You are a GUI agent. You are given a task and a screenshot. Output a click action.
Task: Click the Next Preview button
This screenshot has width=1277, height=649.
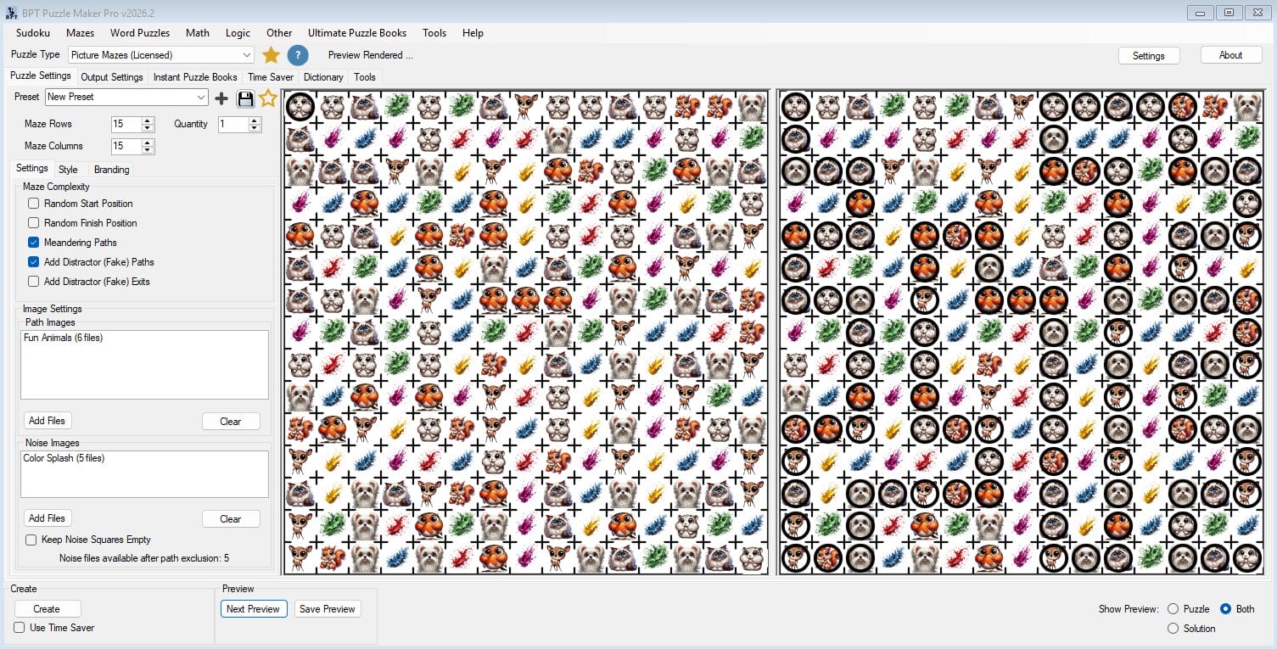(x=253, y=609)
